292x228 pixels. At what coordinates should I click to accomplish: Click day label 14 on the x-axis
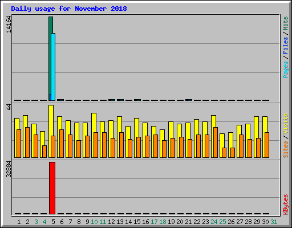coord(128,222)
